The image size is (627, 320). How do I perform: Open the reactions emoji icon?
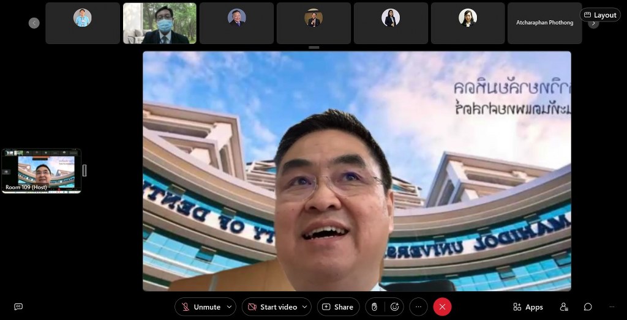pos(395,307)
